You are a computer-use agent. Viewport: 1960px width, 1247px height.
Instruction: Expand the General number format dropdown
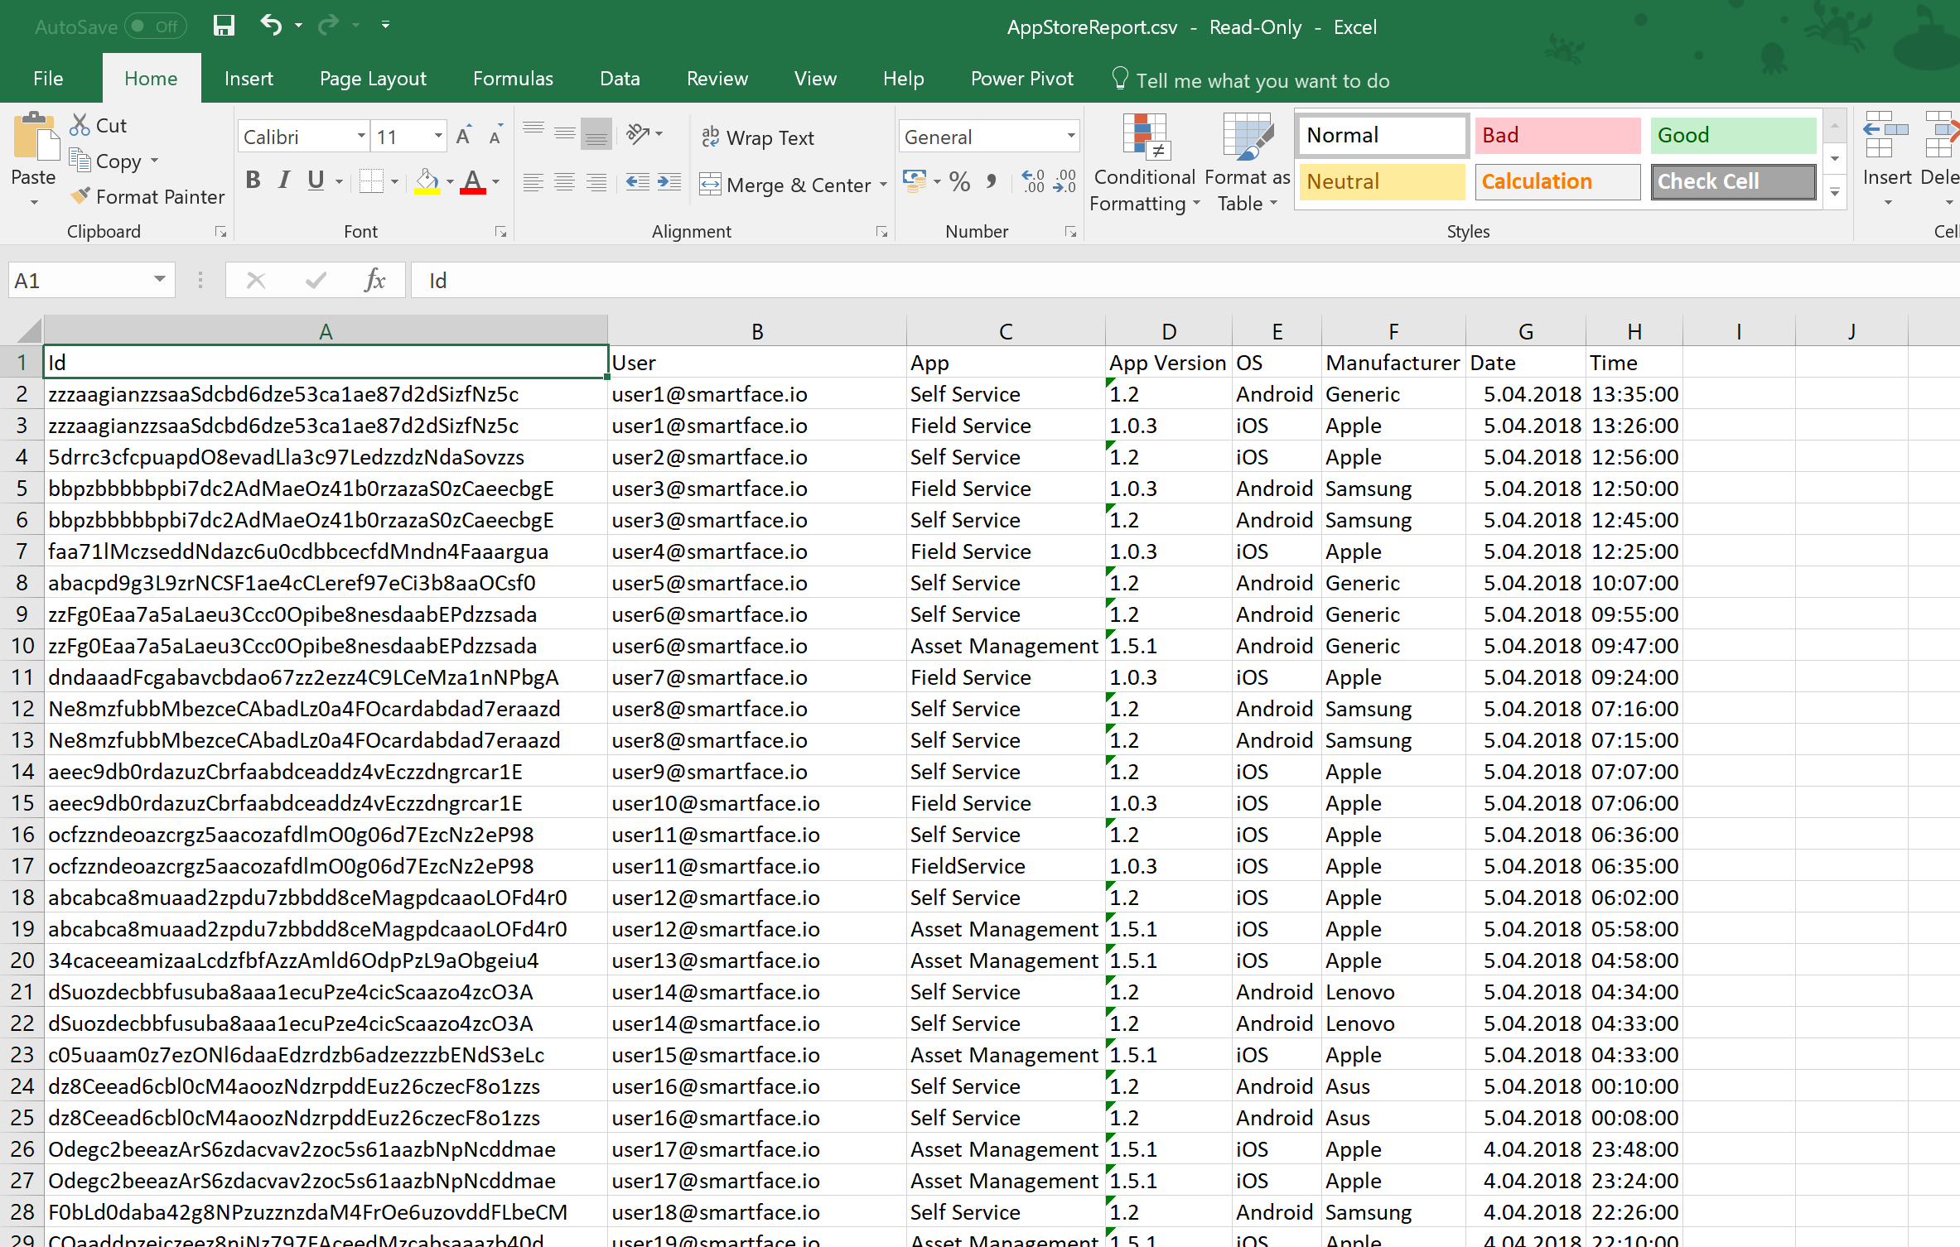1070,137
